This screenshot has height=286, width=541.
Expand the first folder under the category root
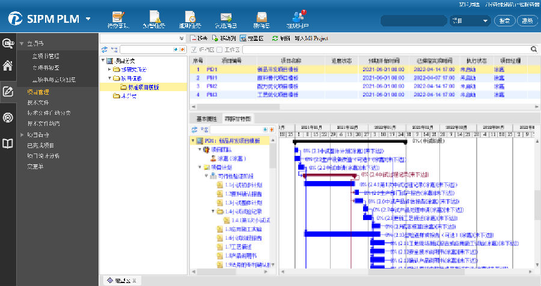110,69
